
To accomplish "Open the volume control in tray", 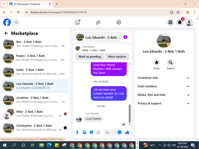I will 174,145.
